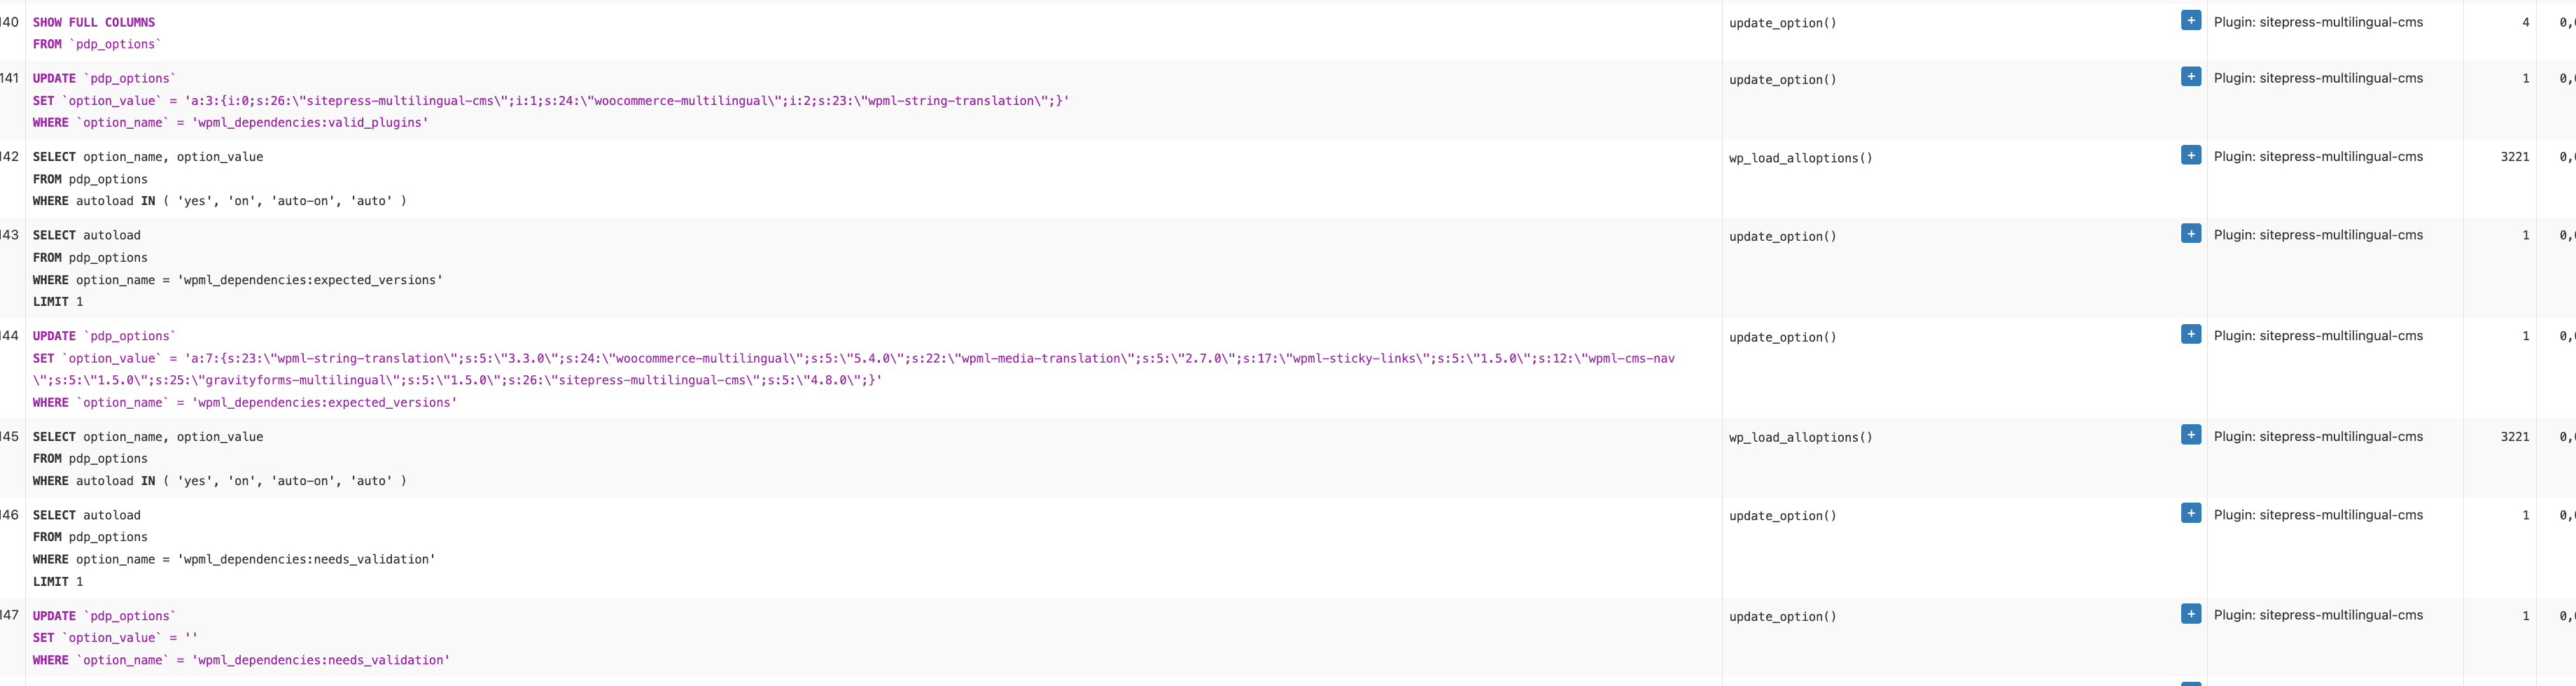Click the first 3221 rows value
Image resolution: width=2576 pixels, height=686 pixels.
point(2514,157)
